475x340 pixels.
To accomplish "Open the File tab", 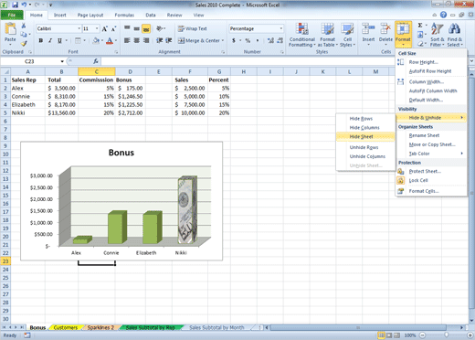I will point(12,15).
